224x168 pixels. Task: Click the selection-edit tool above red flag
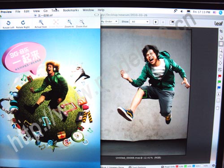pos(220,69)
